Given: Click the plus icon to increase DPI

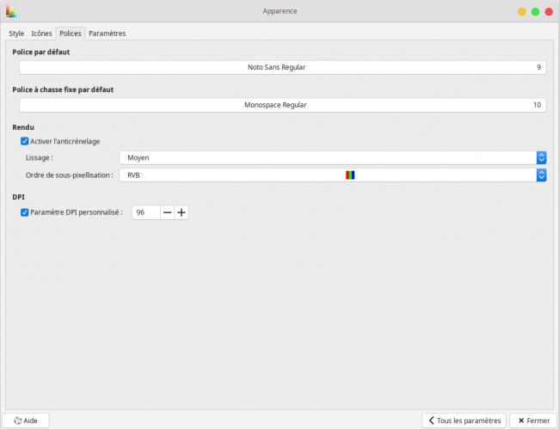Looking at the screenshot, I should point(181,212).
